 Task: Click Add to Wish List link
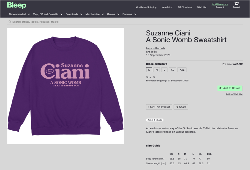234,94
